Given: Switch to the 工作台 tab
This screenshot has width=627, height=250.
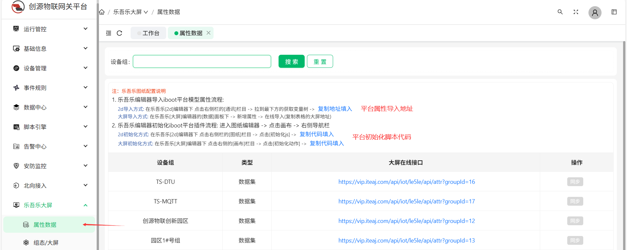Looking at the screenshot, I should click(149, 33).
